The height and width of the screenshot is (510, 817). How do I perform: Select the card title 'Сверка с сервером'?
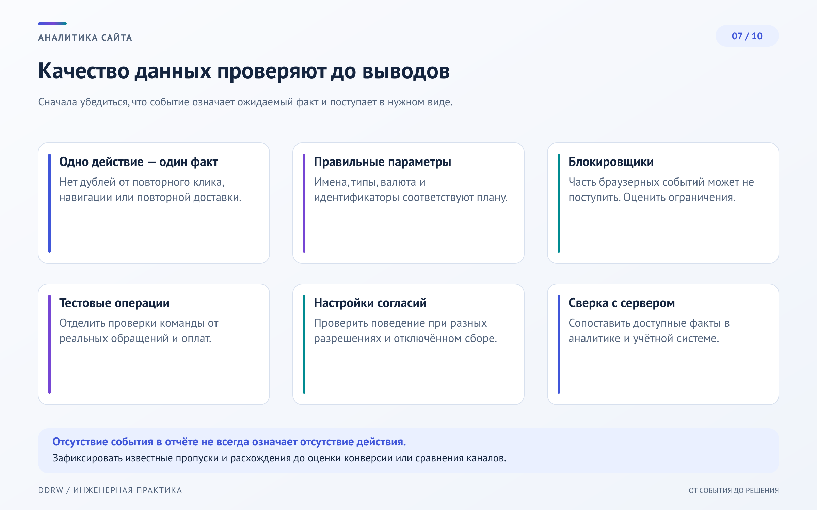click(x=622, y=303)
